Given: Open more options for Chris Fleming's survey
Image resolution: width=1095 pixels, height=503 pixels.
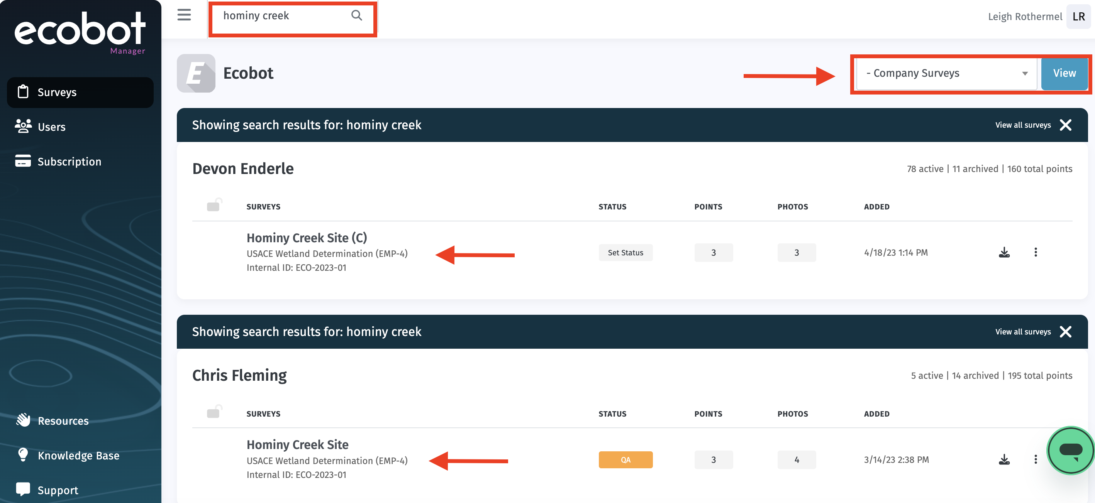Looking at the screenshot, I should (1036, 459).
